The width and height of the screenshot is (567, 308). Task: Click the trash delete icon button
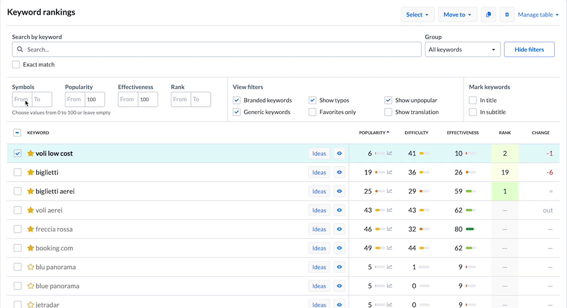506,15
